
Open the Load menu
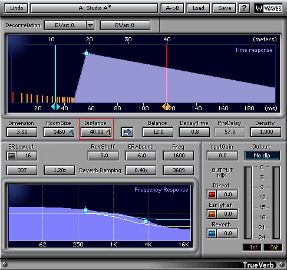(x=198, y=8)
